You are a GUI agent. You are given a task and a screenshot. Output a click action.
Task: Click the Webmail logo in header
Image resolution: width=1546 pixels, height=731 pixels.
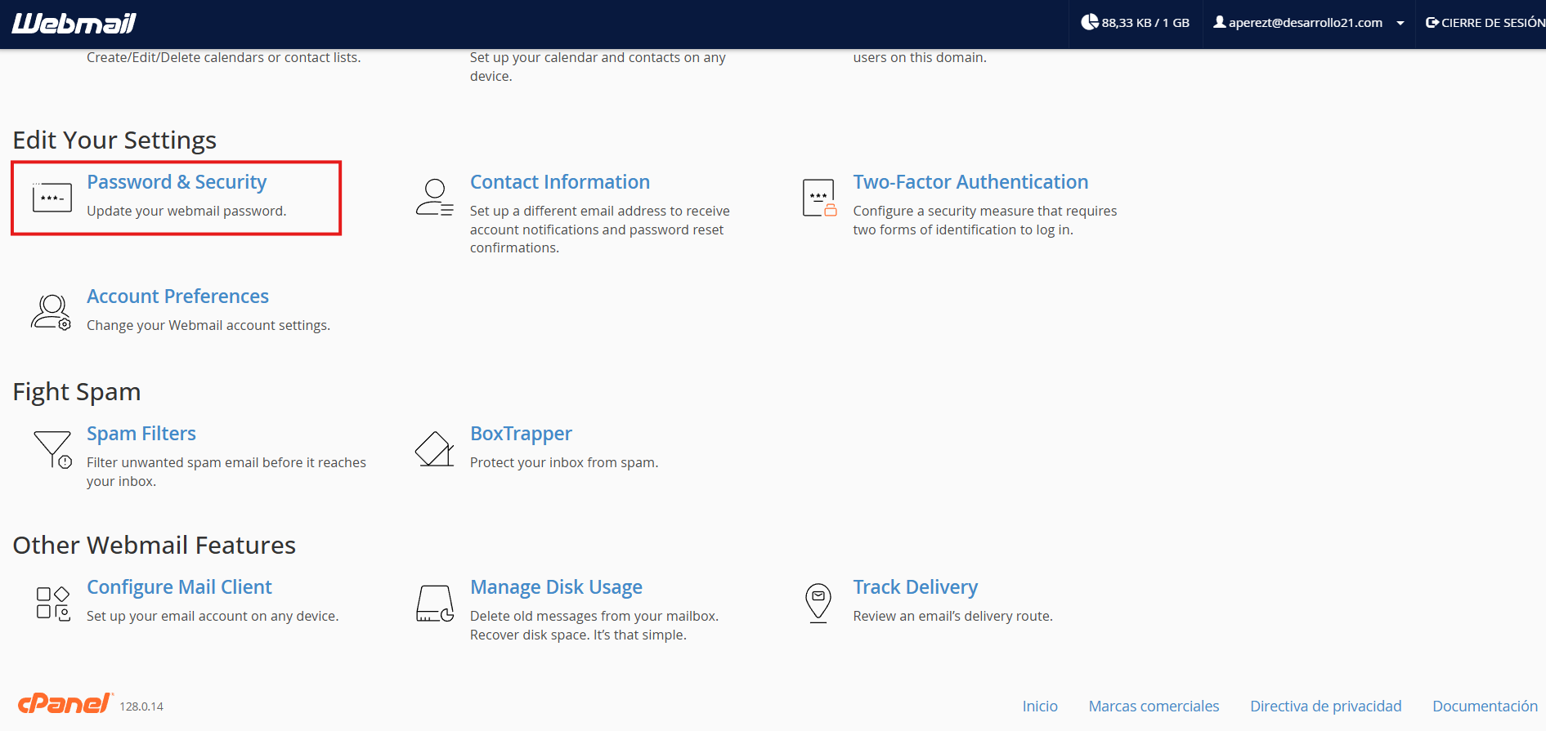pos(74,24)
